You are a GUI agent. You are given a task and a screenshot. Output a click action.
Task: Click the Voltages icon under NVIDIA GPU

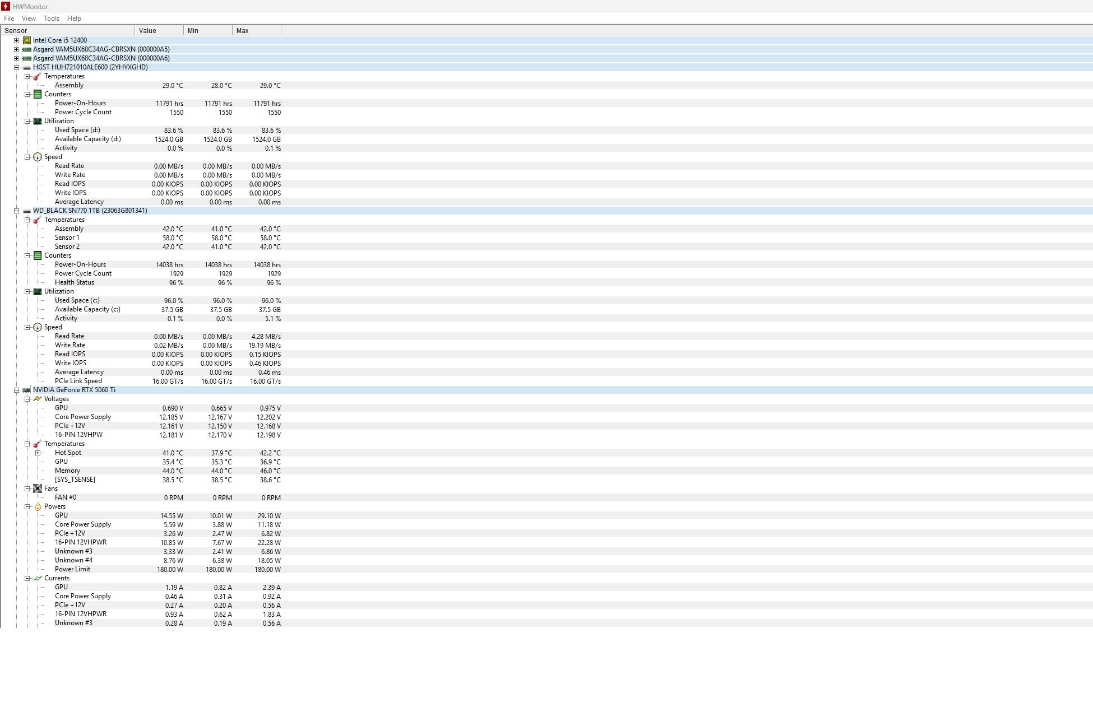pos(38,399)
